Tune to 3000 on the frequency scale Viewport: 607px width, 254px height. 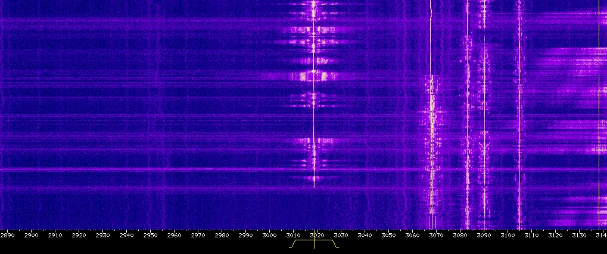coord(269,235)
